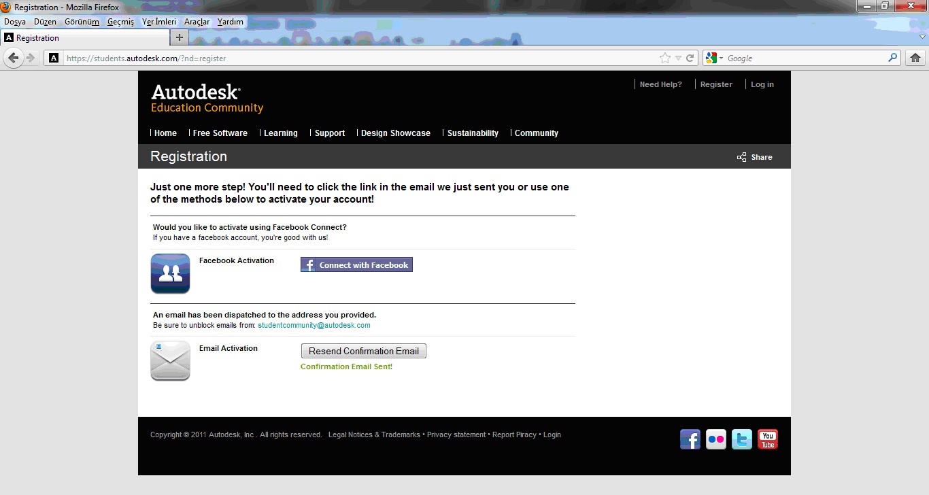Open new tab with plus button
Screen dimensions: 929x495
(179, 37)
